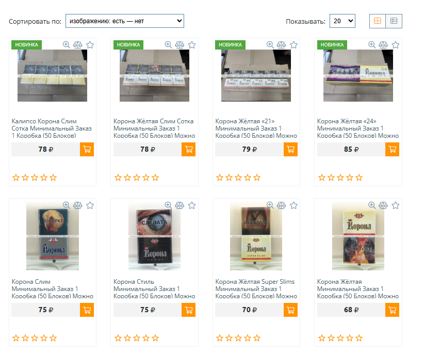Image resolution: width=424 pixels, height=355 pixels.
Task: Open Корона Жёлтая «21» product title link
Action: (x=256, y=128)
